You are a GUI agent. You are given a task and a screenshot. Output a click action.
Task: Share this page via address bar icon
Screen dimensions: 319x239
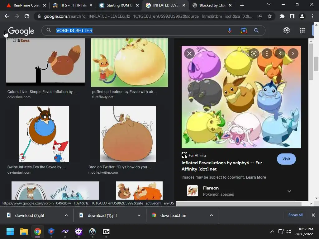coord(260,16)
